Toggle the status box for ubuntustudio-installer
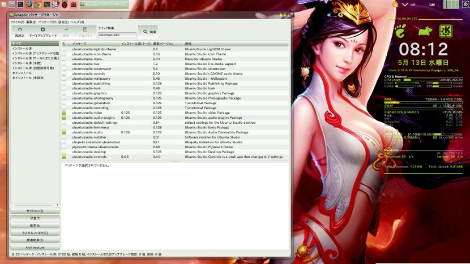 click(64, 137)
